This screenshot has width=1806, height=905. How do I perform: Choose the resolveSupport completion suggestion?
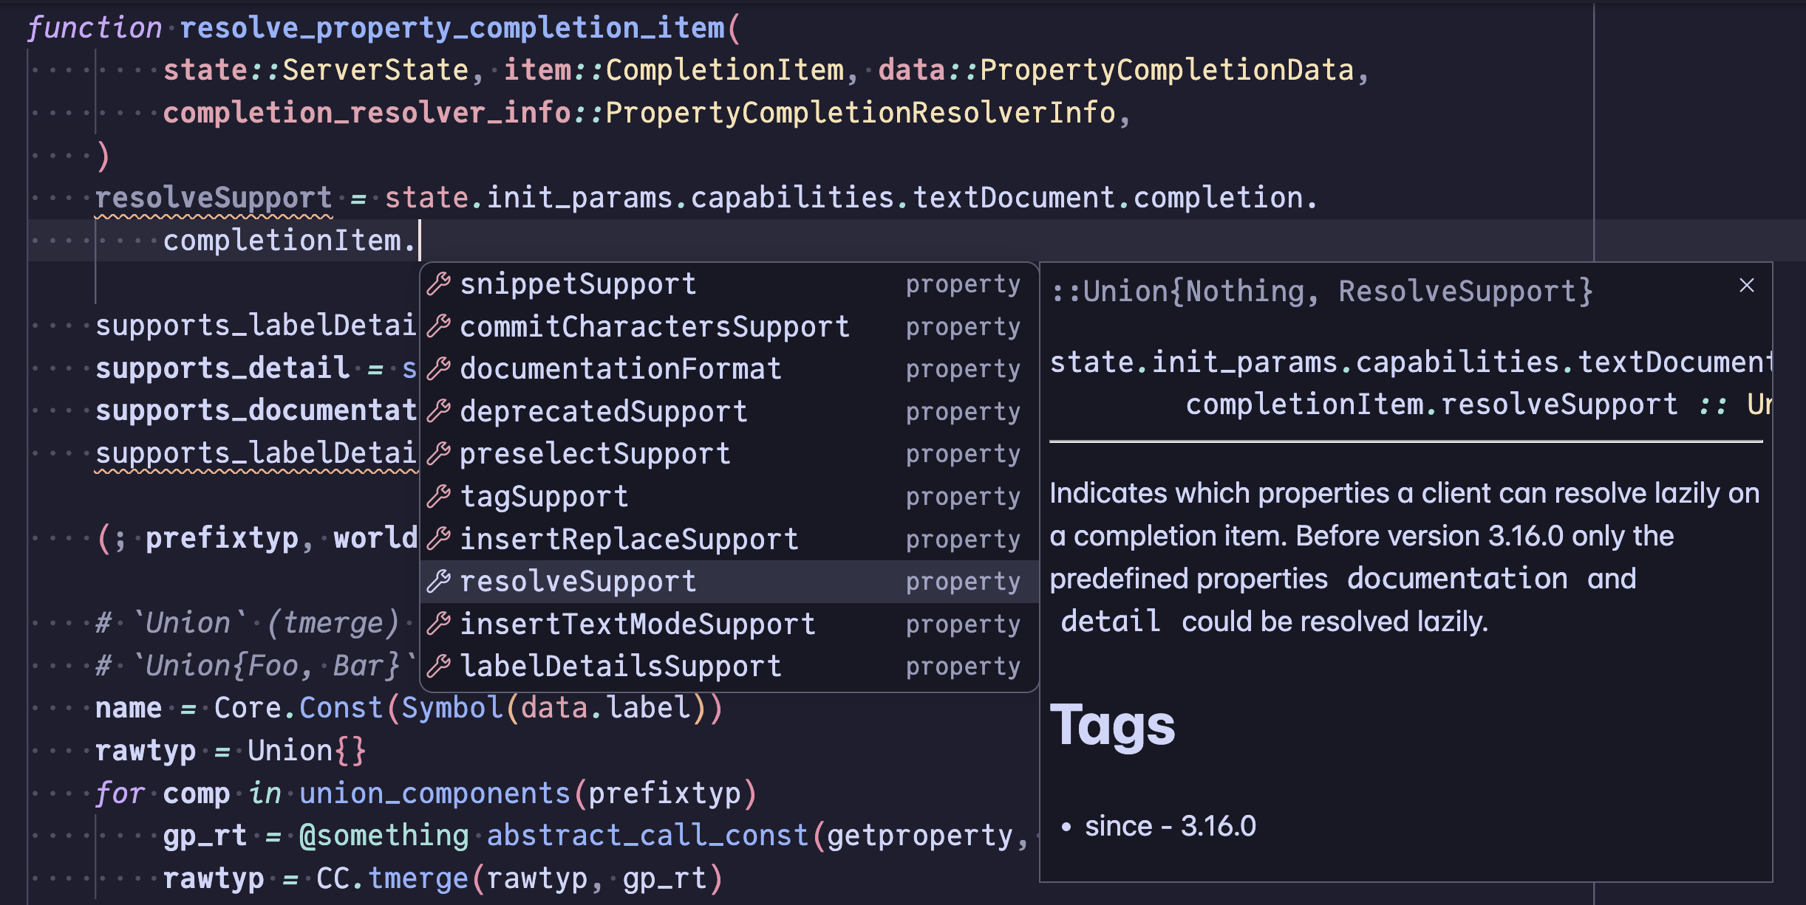click(x=729, y=582)
